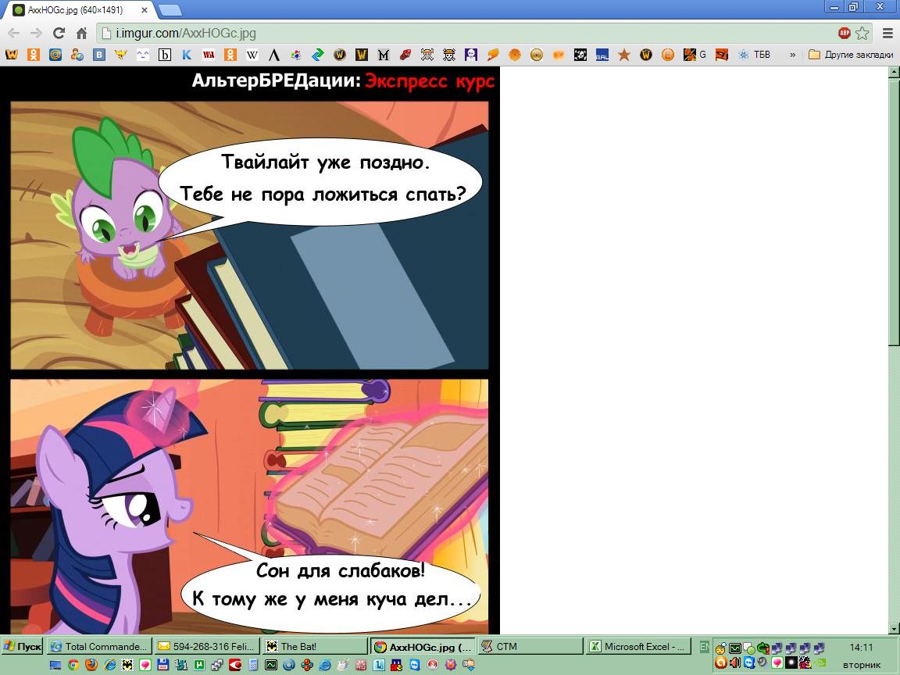Viewport: 900px width, 675px height.
Task: Open the Пуск start menu
Action: coord(23,646)
